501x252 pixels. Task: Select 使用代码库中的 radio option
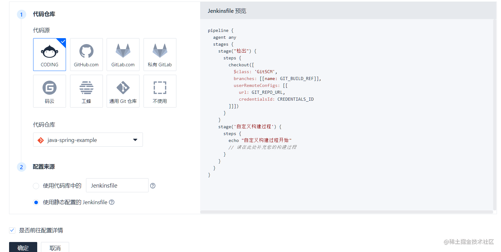pyautogui.click(x=36, y=186)
